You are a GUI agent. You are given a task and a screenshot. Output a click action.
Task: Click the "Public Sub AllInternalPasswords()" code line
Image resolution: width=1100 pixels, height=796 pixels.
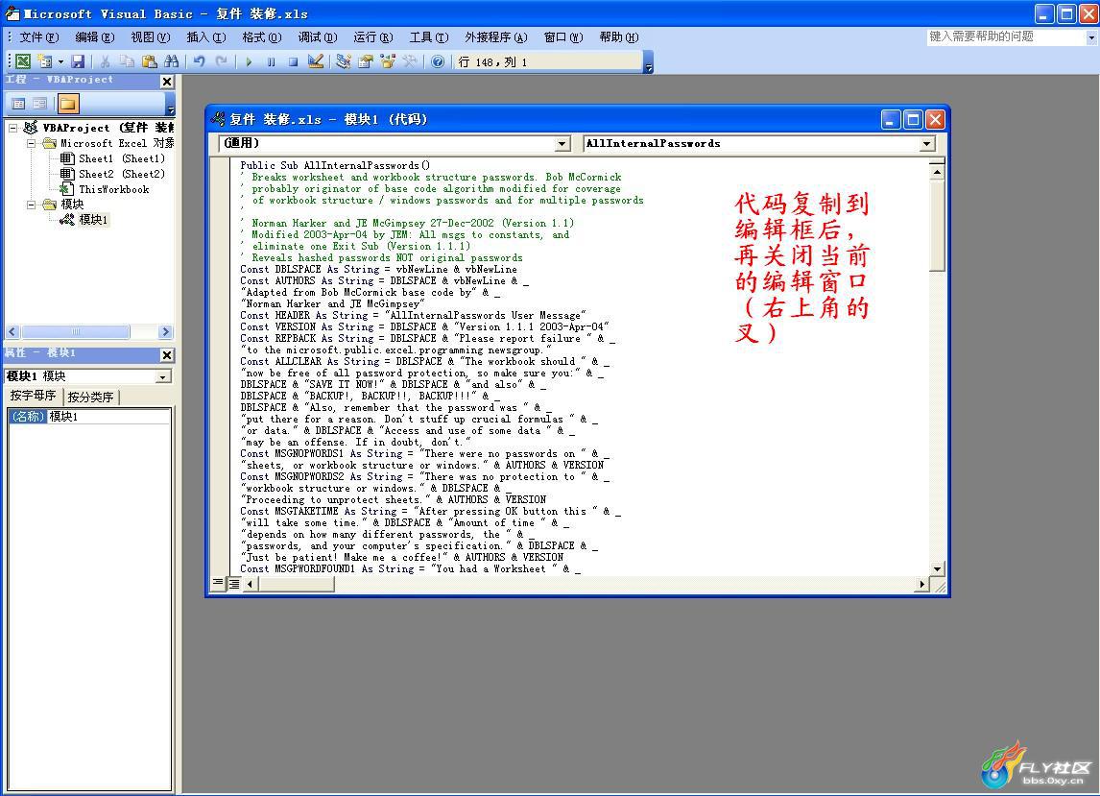coord(335,166)
